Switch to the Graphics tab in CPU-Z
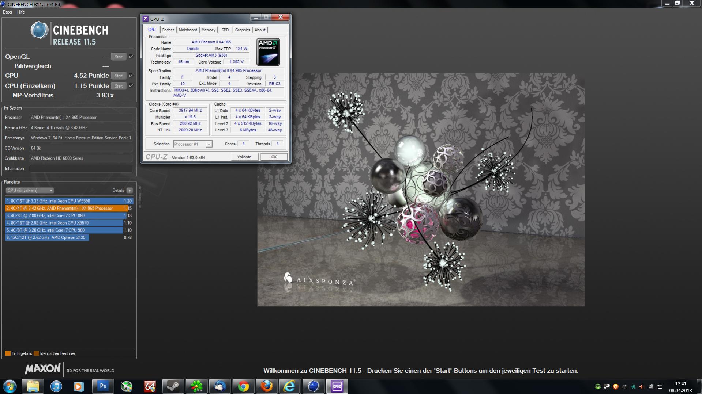The image size is (702, 394). (243, 30)
